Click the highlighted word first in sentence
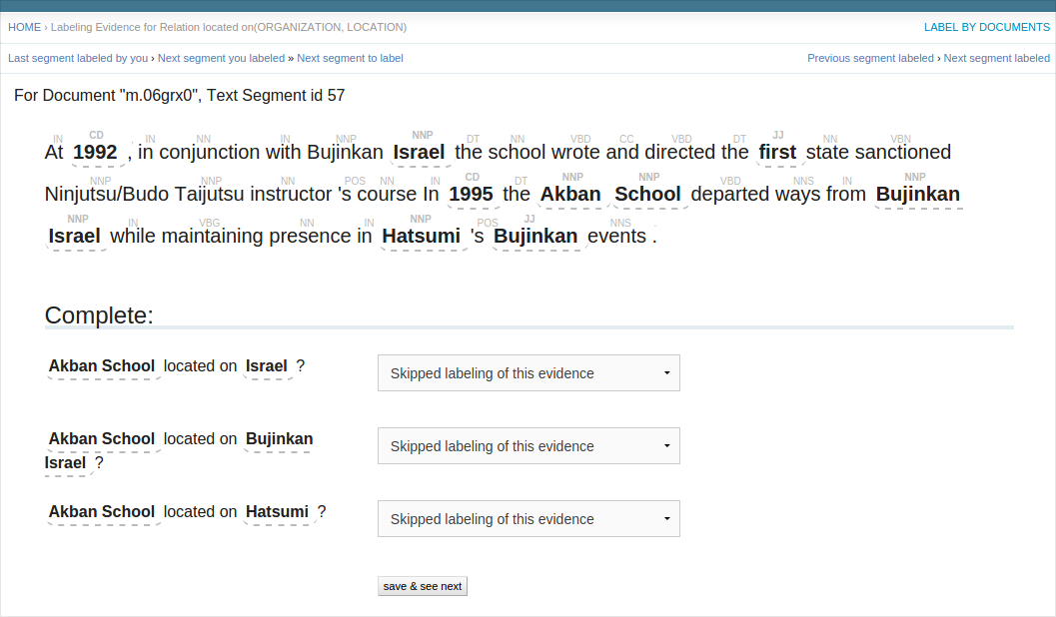This screenshot has width=1056, height=617. click(x=777, y=153)
